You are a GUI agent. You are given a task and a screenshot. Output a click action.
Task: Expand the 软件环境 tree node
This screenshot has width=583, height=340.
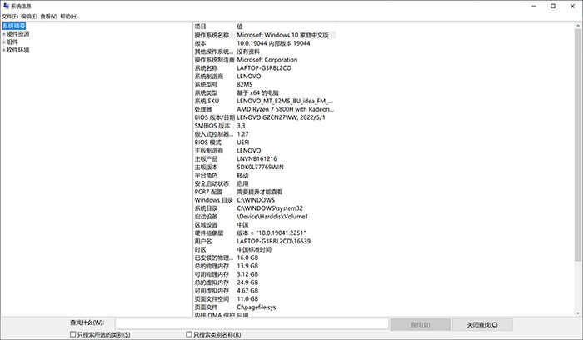coord(3,50)
